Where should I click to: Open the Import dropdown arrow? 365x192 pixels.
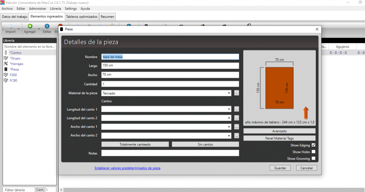(19, 29)
